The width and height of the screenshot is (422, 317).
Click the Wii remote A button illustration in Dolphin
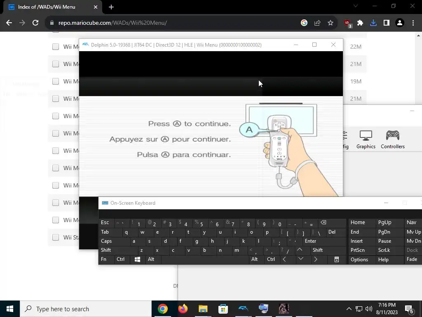coord(249,130)
